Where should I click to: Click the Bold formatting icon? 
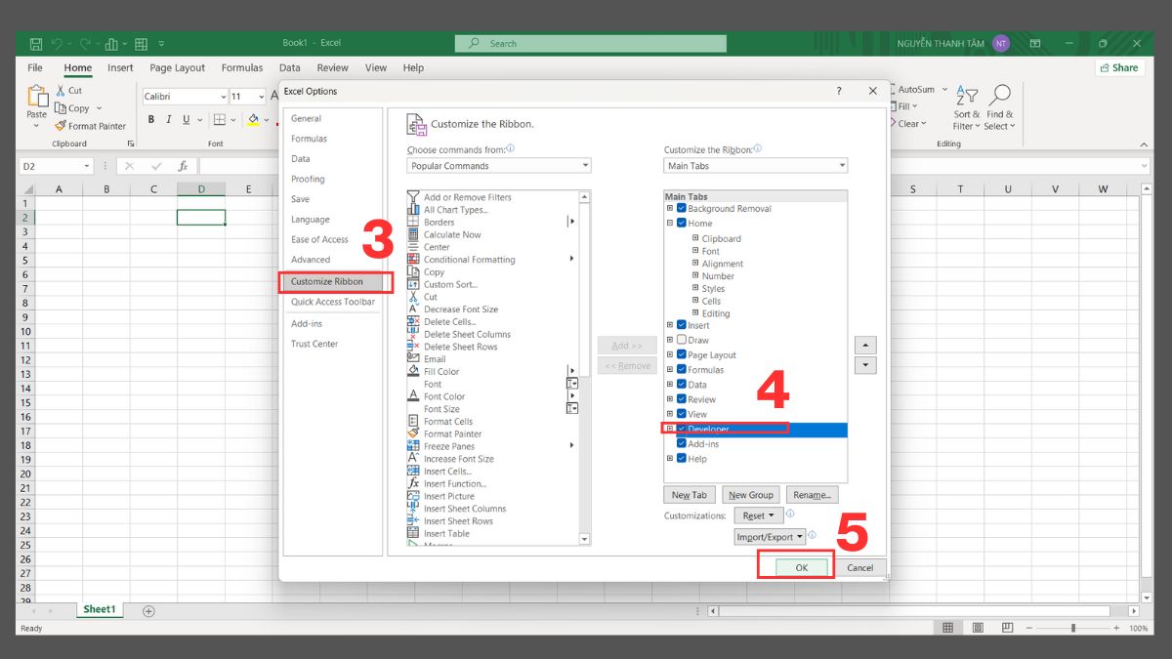151,119
